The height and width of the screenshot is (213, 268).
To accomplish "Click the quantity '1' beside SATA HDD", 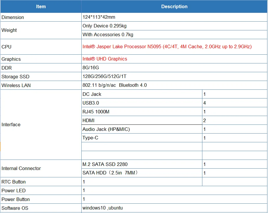I will (x=204, y=173).
